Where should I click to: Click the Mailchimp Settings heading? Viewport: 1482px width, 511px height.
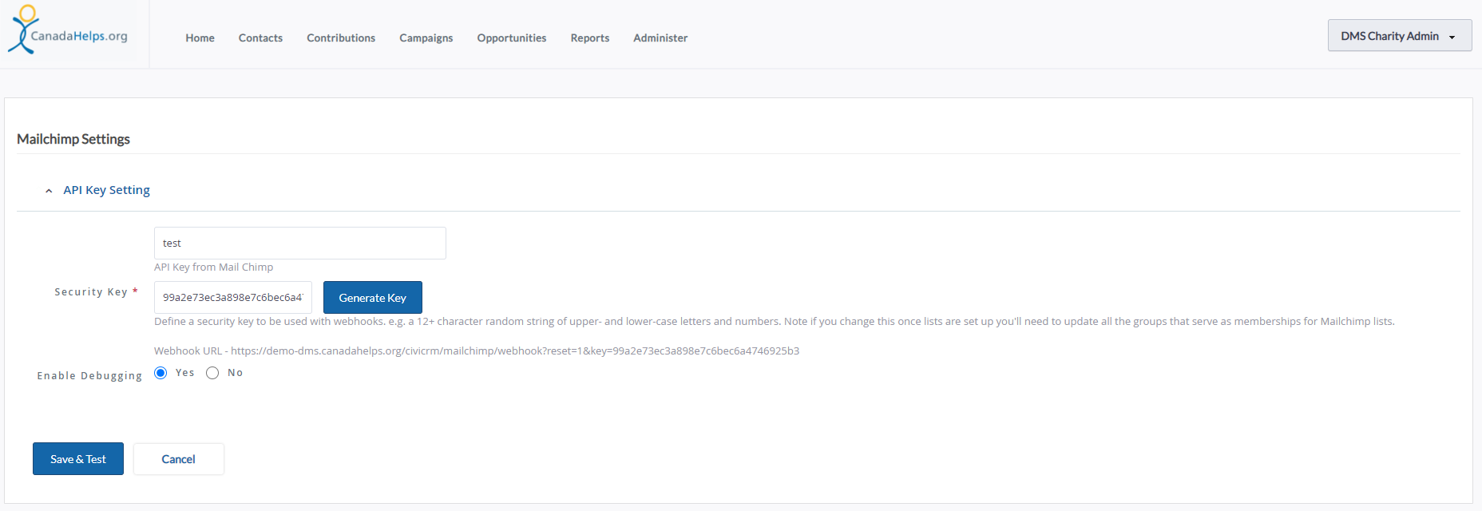tap(73, 139)
